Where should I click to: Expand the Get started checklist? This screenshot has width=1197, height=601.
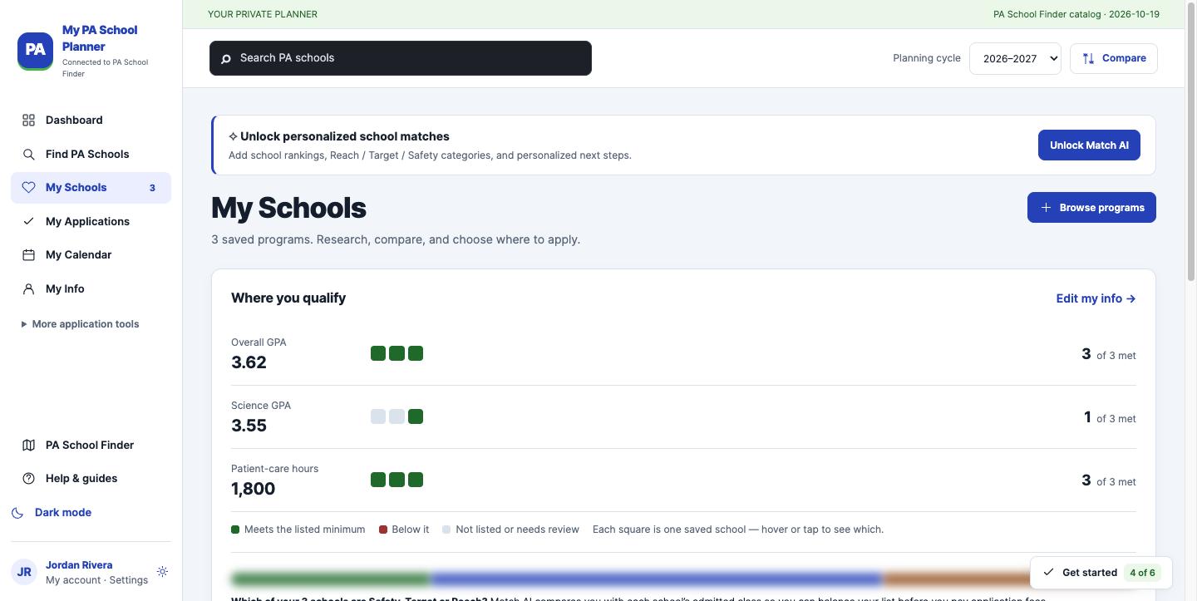tap(1101, 573)
